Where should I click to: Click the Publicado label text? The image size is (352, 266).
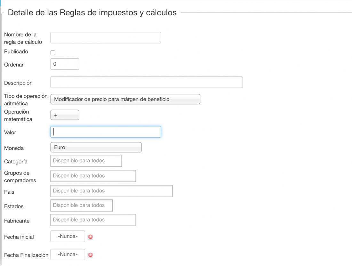16,52
